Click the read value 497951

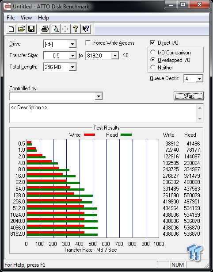click(192, 202)
